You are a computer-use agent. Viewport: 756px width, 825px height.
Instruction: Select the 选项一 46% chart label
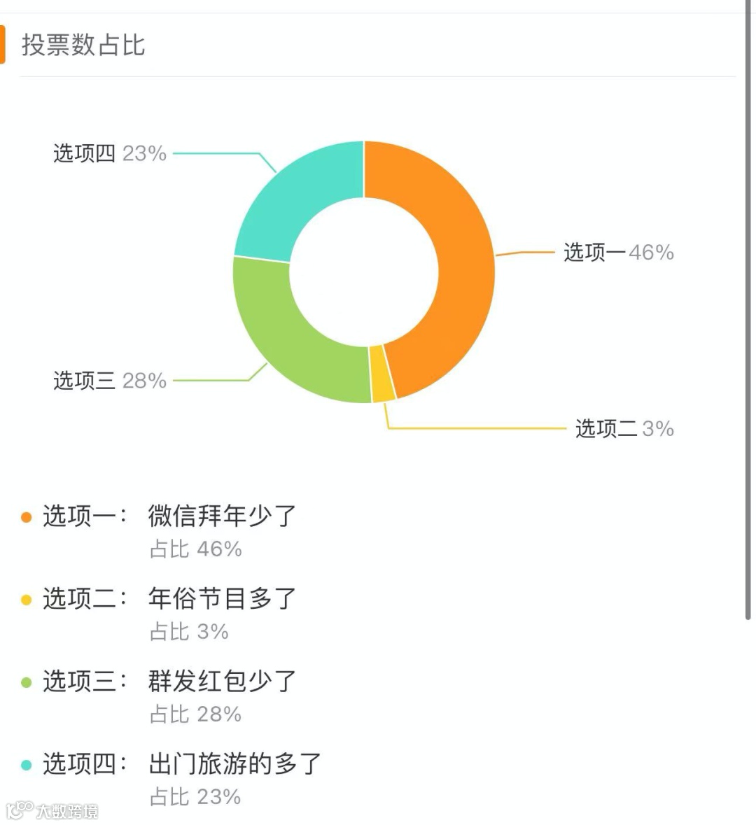(619, 253)
